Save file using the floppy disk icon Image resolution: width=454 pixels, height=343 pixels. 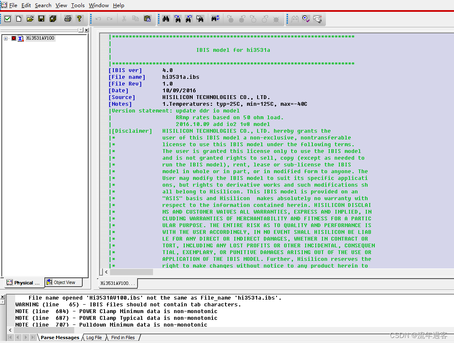coord(41,19)
